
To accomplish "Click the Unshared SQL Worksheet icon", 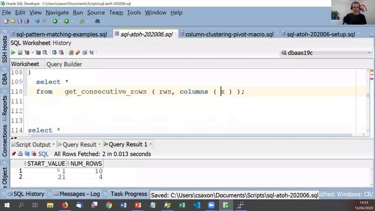I will point(71,53).
